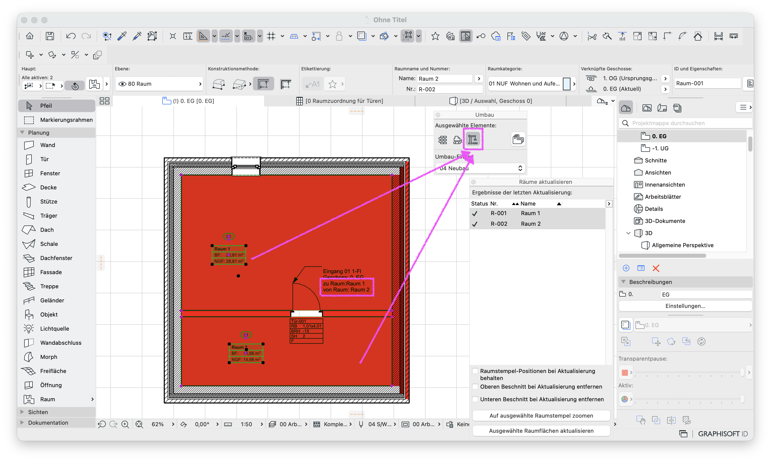
Task: Adjust the Aktiv transparency slider
Action: (x=689, y=399)
